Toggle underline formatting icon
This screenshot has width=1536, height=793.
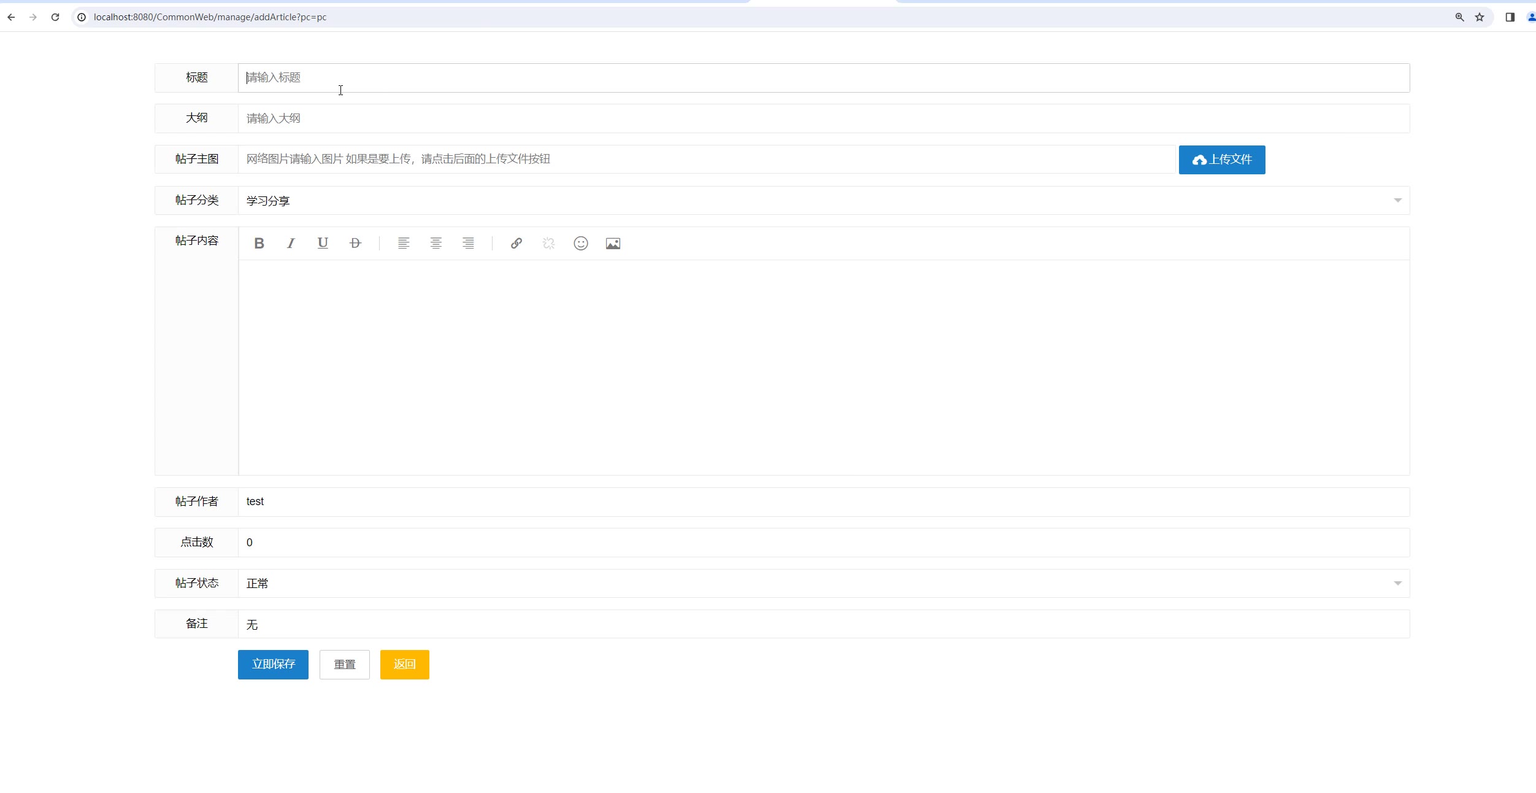[323, 244]
